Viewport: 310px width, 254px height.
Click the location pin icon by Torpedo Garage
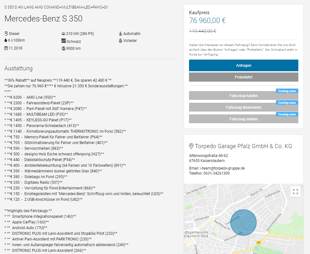click(191, 146)
